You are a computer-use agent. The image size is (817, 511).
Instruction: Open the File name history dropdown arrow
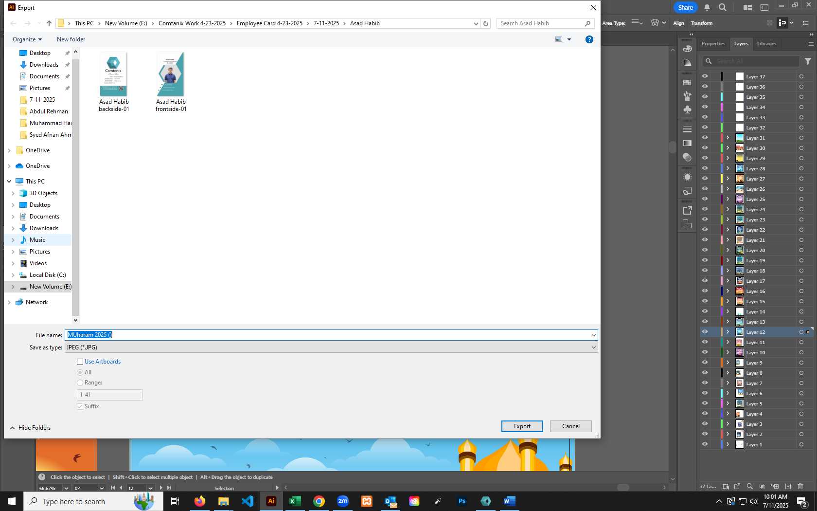click(x=593, y=335)
